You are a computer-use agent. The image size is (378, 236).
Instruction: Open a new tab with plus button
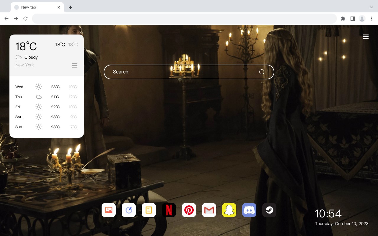coord(70,7)
